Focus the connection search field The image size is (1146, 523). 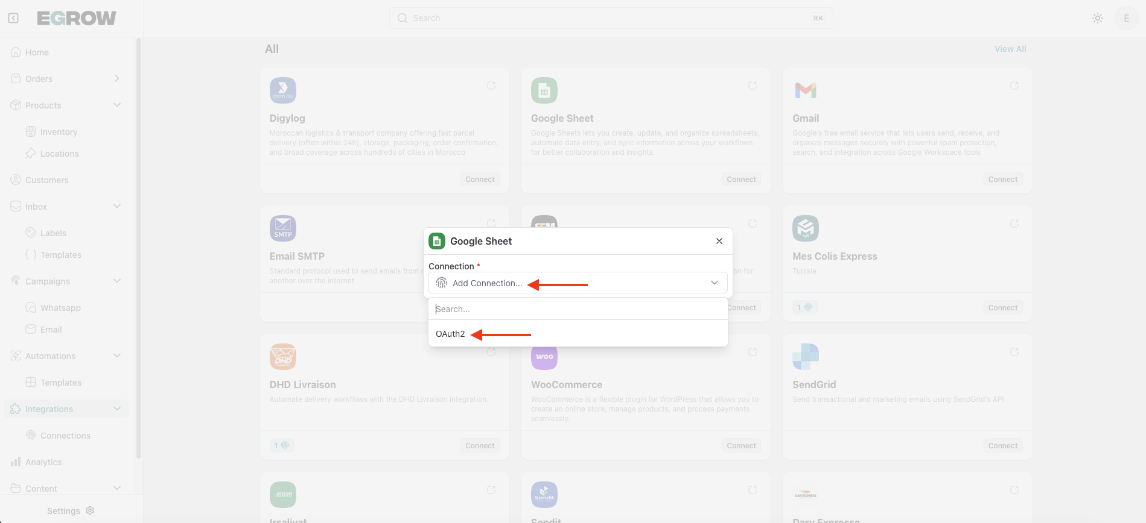coord(578,309)
